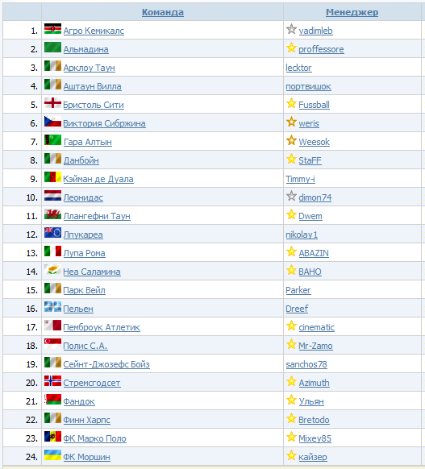Sort table by Менеджер column header
This screenshot has height=469, width=425.
click(352, 12)
